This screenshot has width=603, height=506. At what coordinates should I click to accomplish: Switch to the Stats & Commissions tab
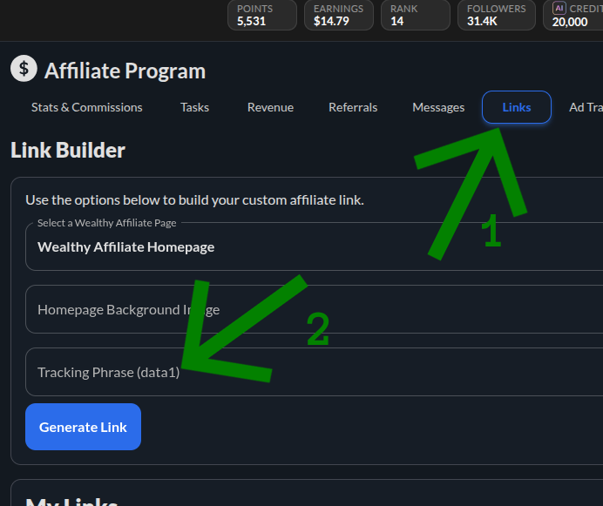[86, 107]
